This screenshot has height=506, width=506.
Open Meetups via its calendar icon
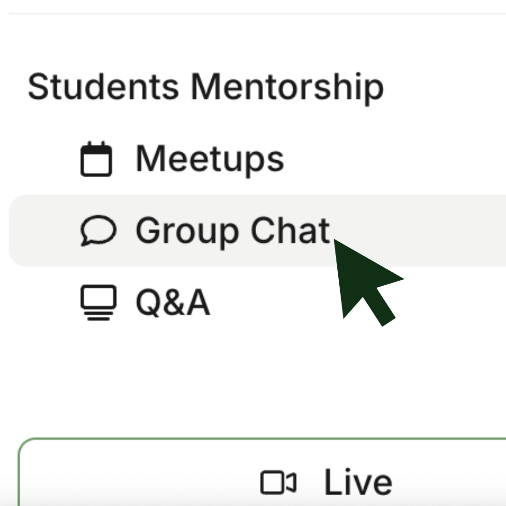pos(96,159)
